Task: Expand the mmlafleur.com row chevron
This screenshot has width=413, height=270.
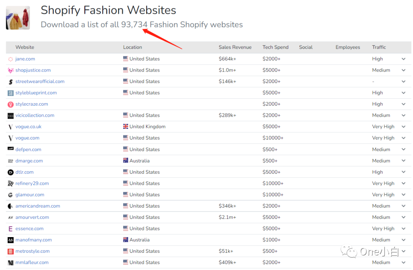Action: pos(403,263)
